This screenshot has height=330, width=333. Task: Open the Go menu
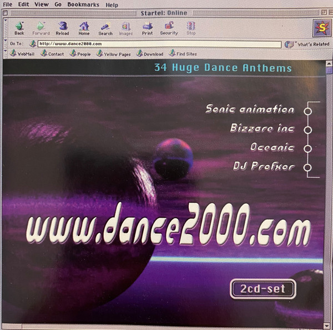(x=58, y=4)
